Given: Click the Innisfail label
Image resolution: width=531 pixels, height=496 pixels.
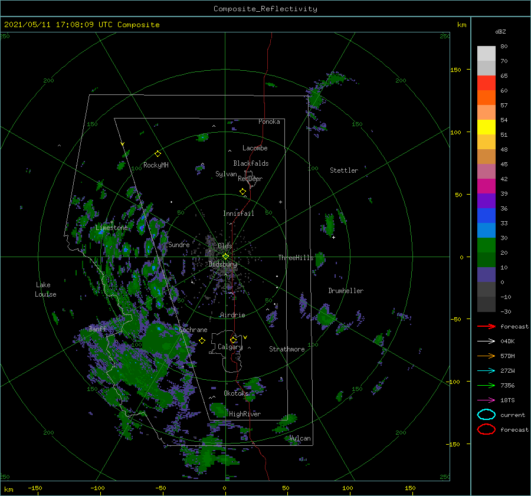Looking at the screenshot, I should pos(238,213).
